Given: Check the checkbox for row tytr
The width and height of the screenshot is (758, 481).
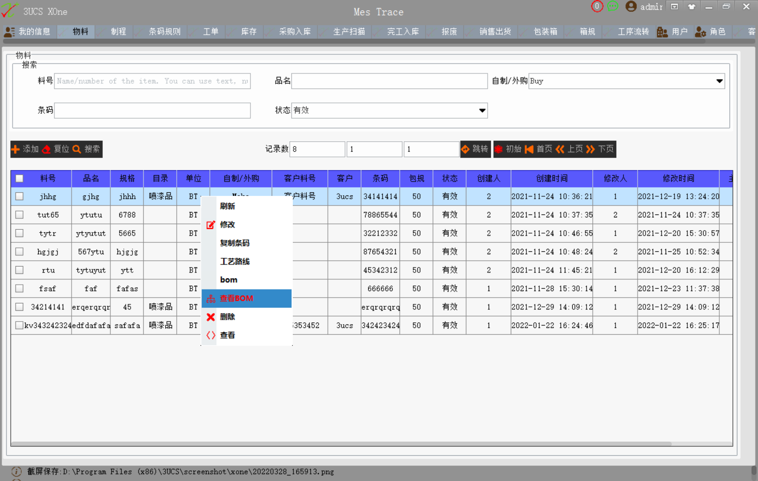Looking at the screenshot, I should click(19, 233).
